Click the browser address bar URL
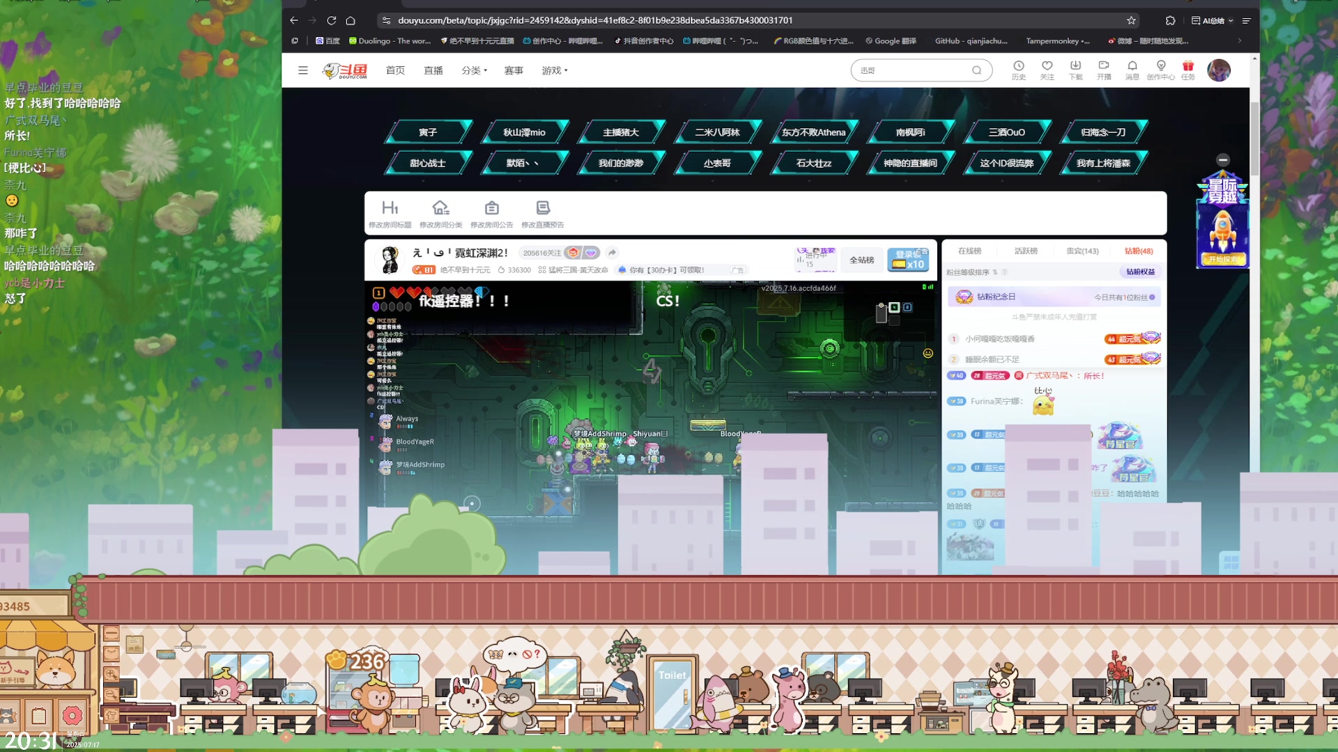The image size is (1338, 752). click(595, 20)
